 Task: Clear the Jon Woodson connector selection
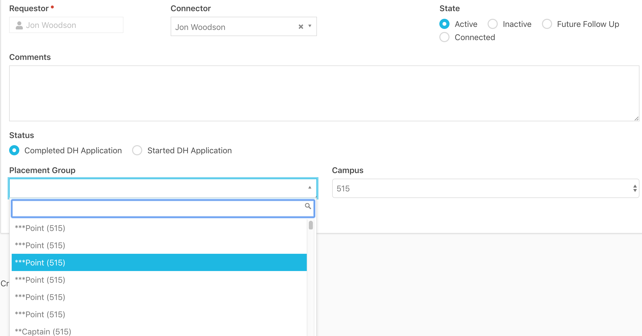301,27
